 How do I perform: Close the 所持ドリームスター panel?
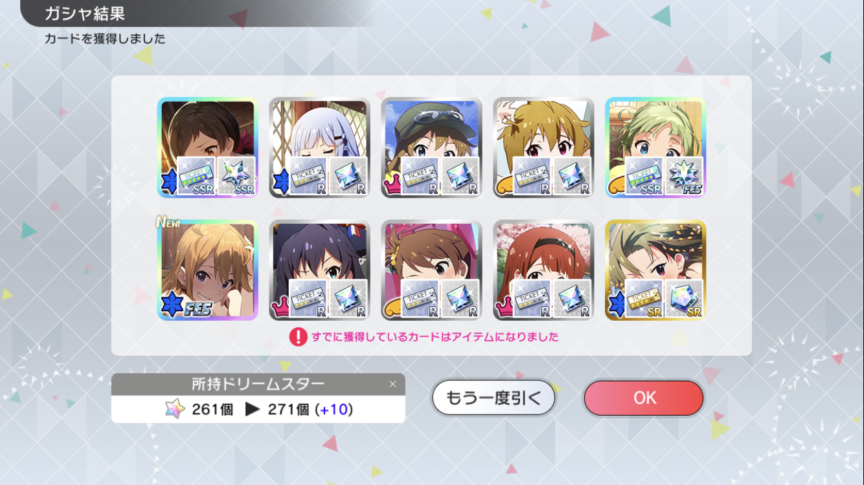tap(392, 384)
